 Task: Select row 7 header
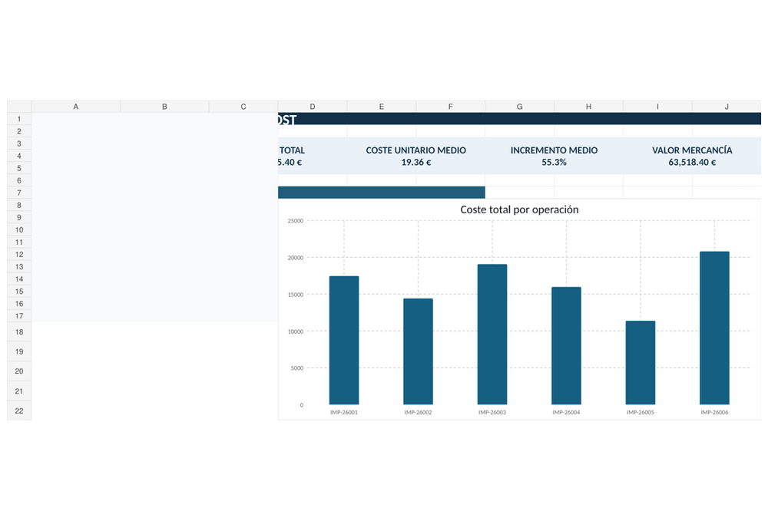[19, 193]
